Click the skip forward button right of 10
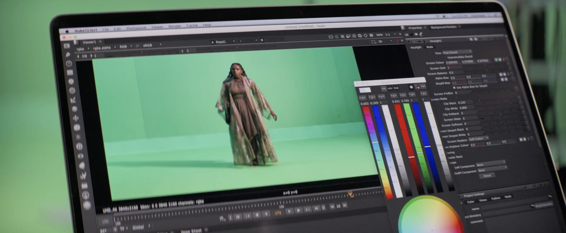Screen dimensions: 566x233 [x=345, y=205]
